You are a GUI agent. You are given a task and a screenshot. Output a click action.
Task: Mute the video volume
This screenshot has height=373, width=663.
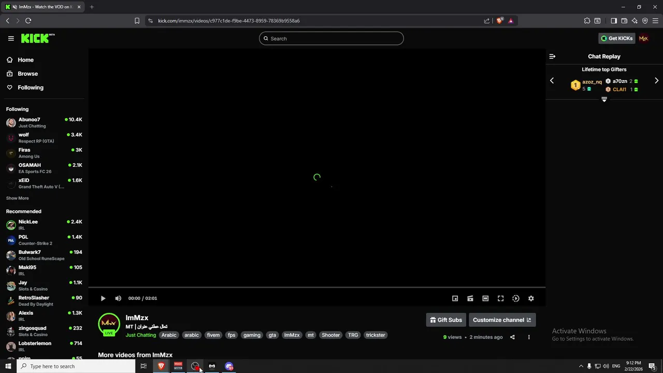click(118, 298)
